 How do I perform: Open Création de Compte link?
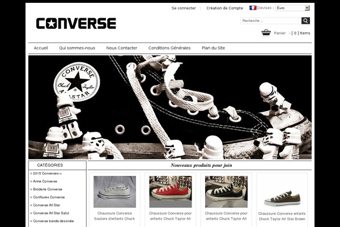point(224,9)
